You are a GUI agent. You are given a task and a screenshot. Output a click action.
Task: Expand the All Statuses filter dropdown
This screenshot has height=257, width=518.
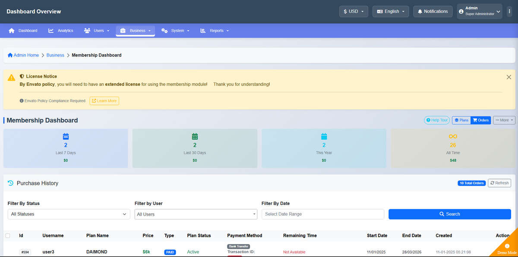[69, 214]
